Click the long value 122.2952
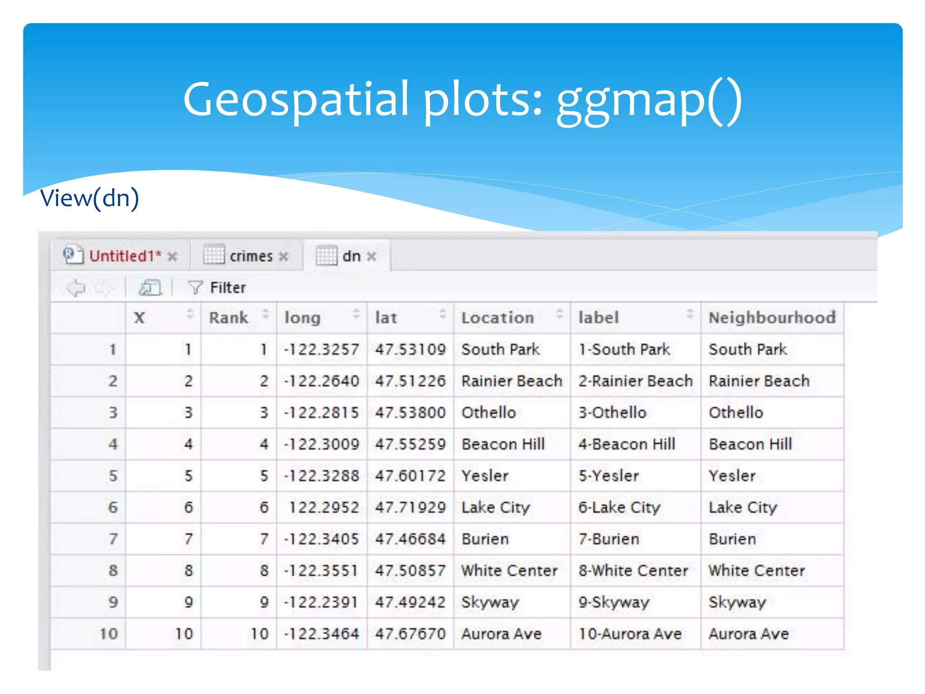The image size is (925, 694). click(x=324, y=507)
